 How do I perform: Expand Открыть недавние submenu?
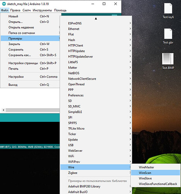(30, 28)
